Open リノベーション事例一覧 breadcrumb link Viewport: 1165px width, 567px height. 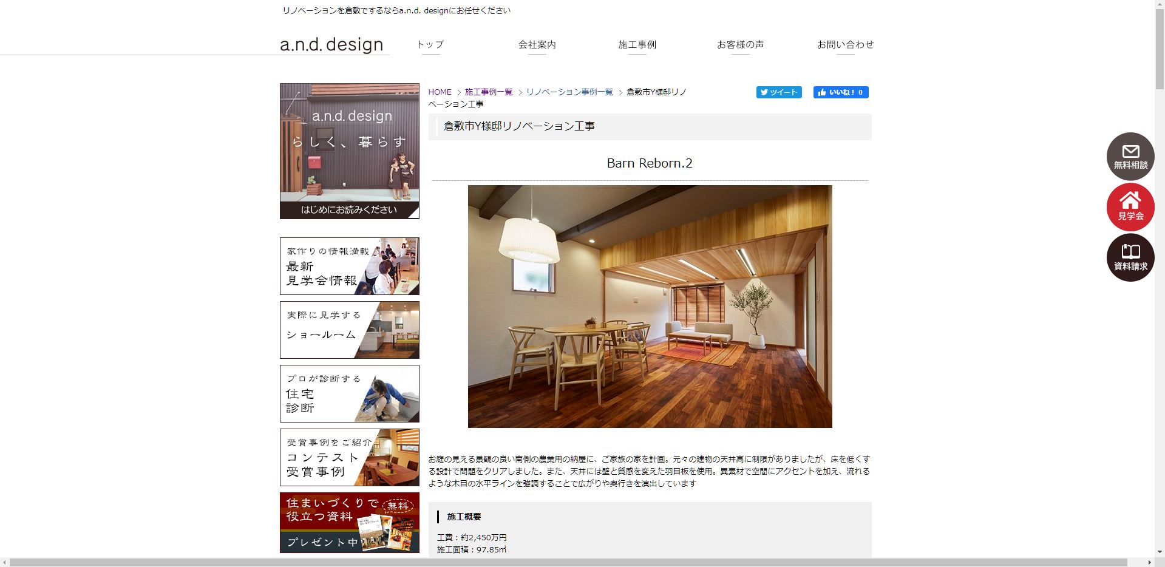pyautogui.click(x=569, y=92)
